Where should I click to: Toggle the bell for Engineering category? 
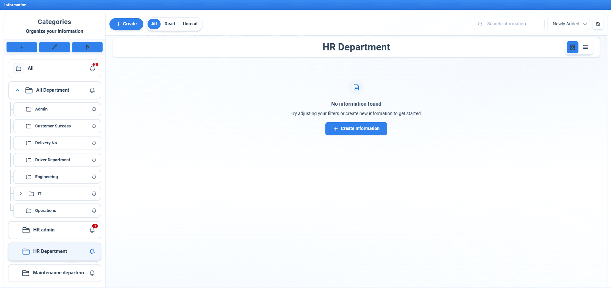pos(94,177)
